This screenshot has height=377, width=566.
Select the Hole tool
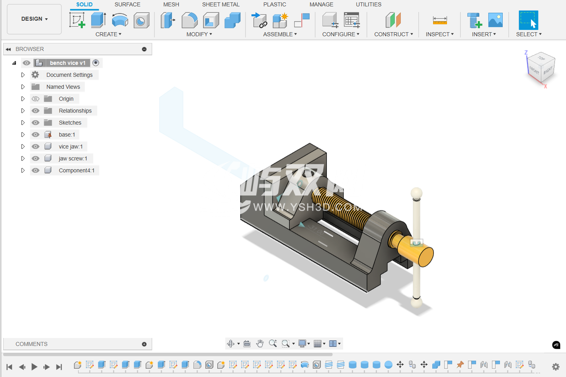[141, 20]
